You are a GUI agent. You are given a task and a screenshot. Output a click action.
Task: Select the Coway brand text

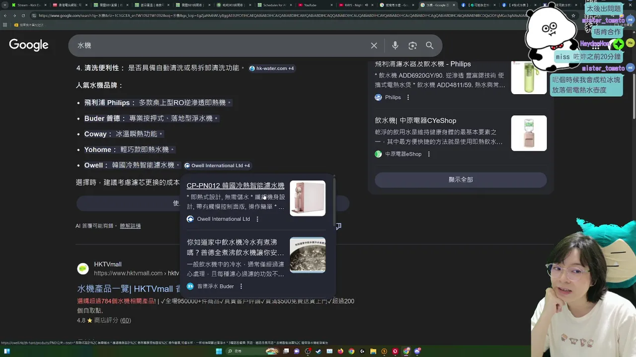pos(95,134)
